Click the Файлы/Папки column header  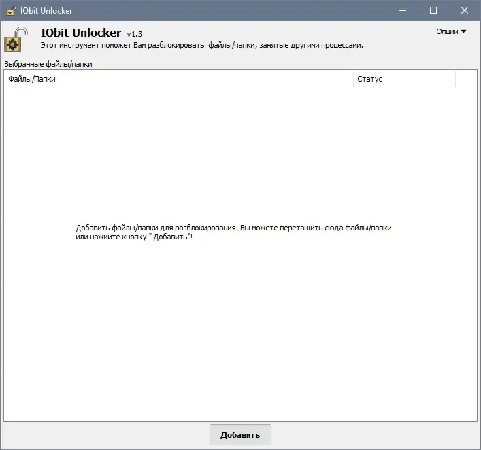click(178, 79)
